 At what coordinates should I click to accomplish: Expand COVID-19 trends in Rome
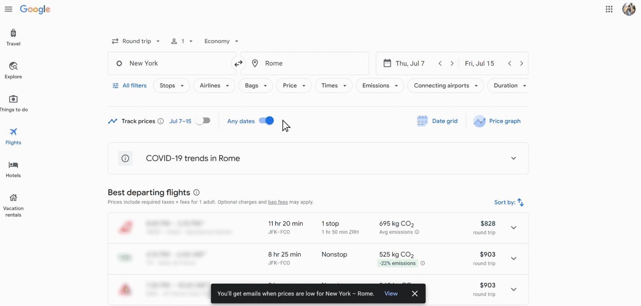(514, 158)
